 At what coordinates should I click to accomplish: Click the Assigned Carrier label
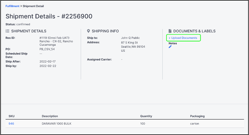(99, 60)
